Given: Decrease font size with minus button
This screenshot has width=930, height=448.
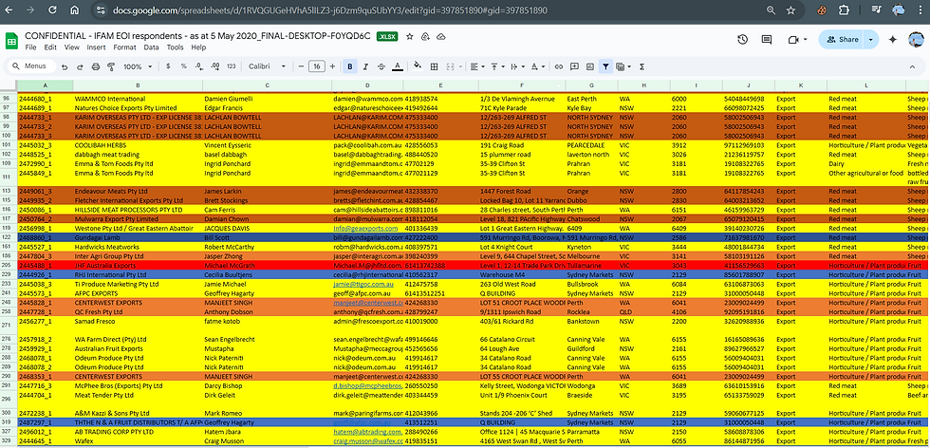Looking at the screenshot, I should click(x=302, y=66).
